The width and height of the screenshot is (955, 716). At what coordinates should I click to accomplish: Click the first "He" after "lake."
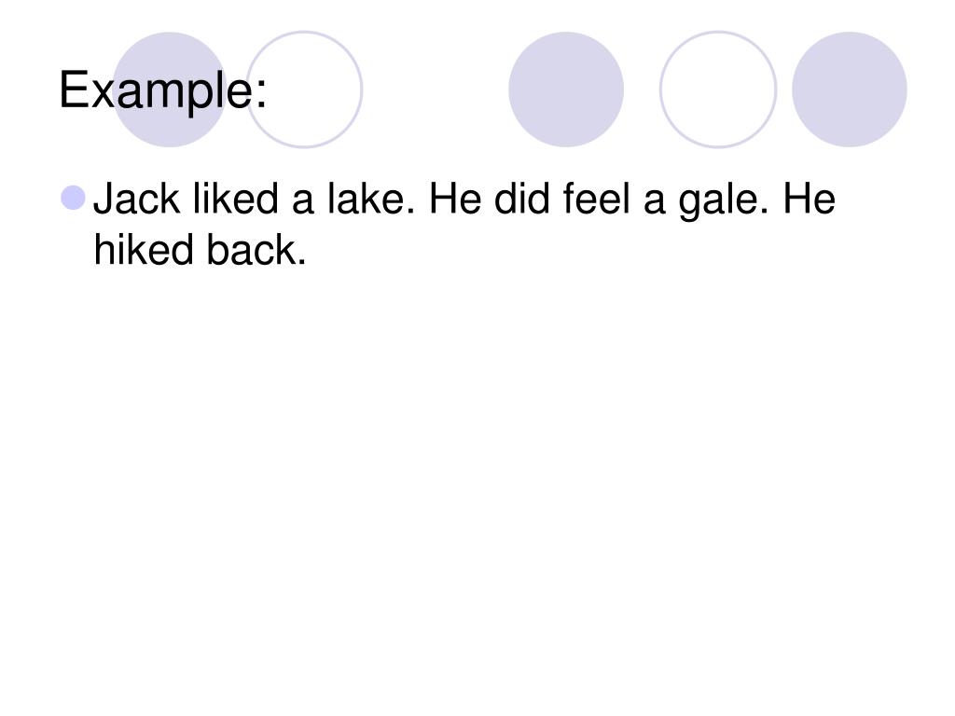pos(455,199)
